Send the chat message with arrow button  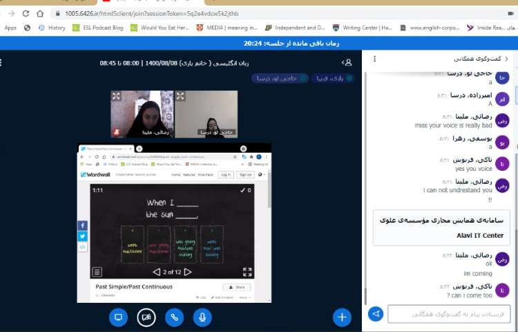tap(376, 314)
